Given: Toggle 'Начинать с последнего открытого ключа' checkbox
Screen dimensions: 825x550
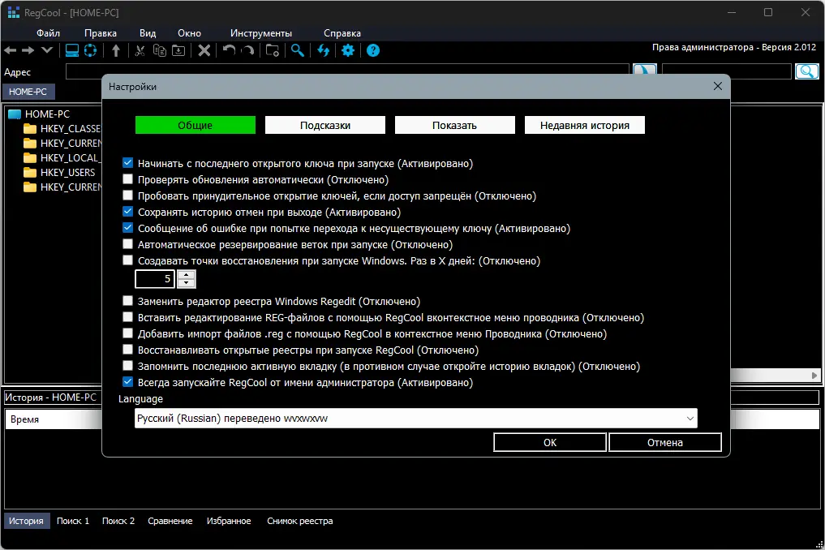Looking at the screenshot, I should (127, 162).
